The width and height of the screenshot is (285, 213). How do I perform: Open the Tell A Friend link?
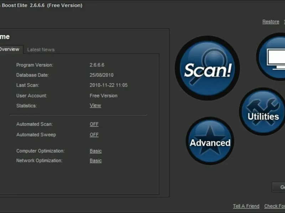(x=246, y=206)
